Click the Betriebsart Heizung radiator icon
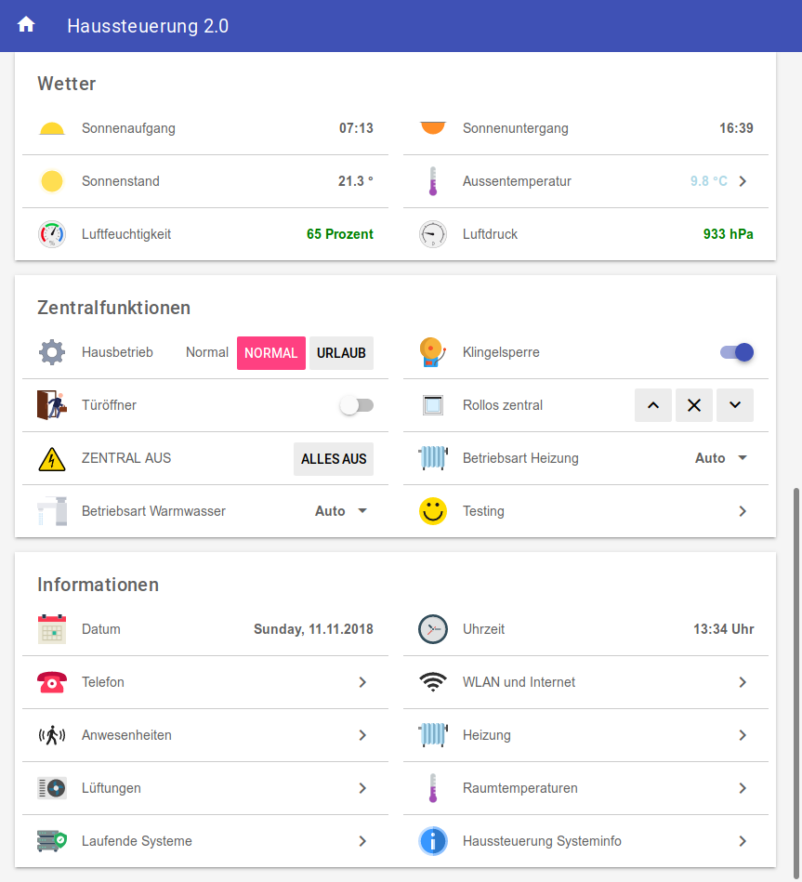This screenshot has height=882, width=802. click(432, 458)
